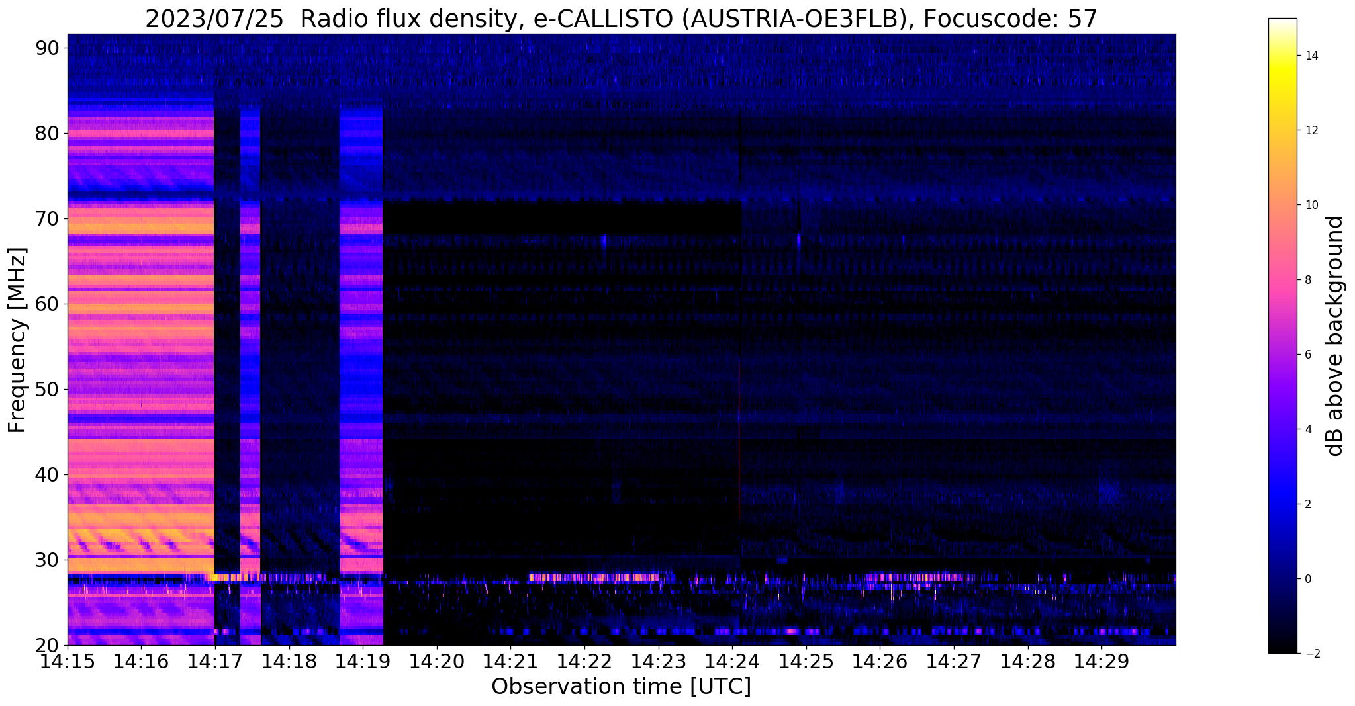Click the colorbar tick value 0

point(1307,579)
